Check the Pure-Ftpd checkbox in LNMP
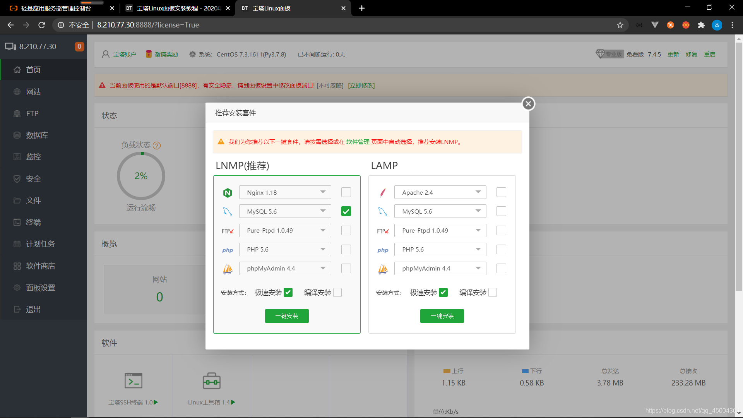Screen dimensions: 743x418 pos(346,231)
